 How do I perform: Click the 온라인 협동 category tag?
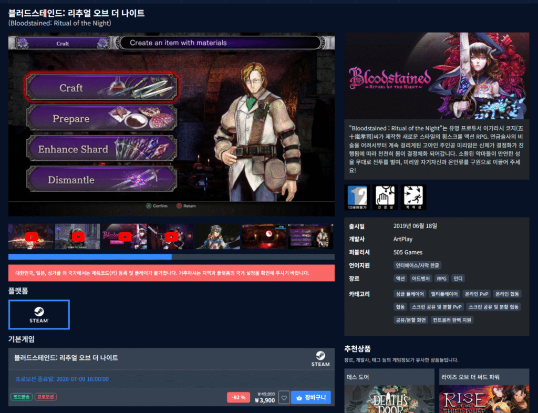coord(507,294)
